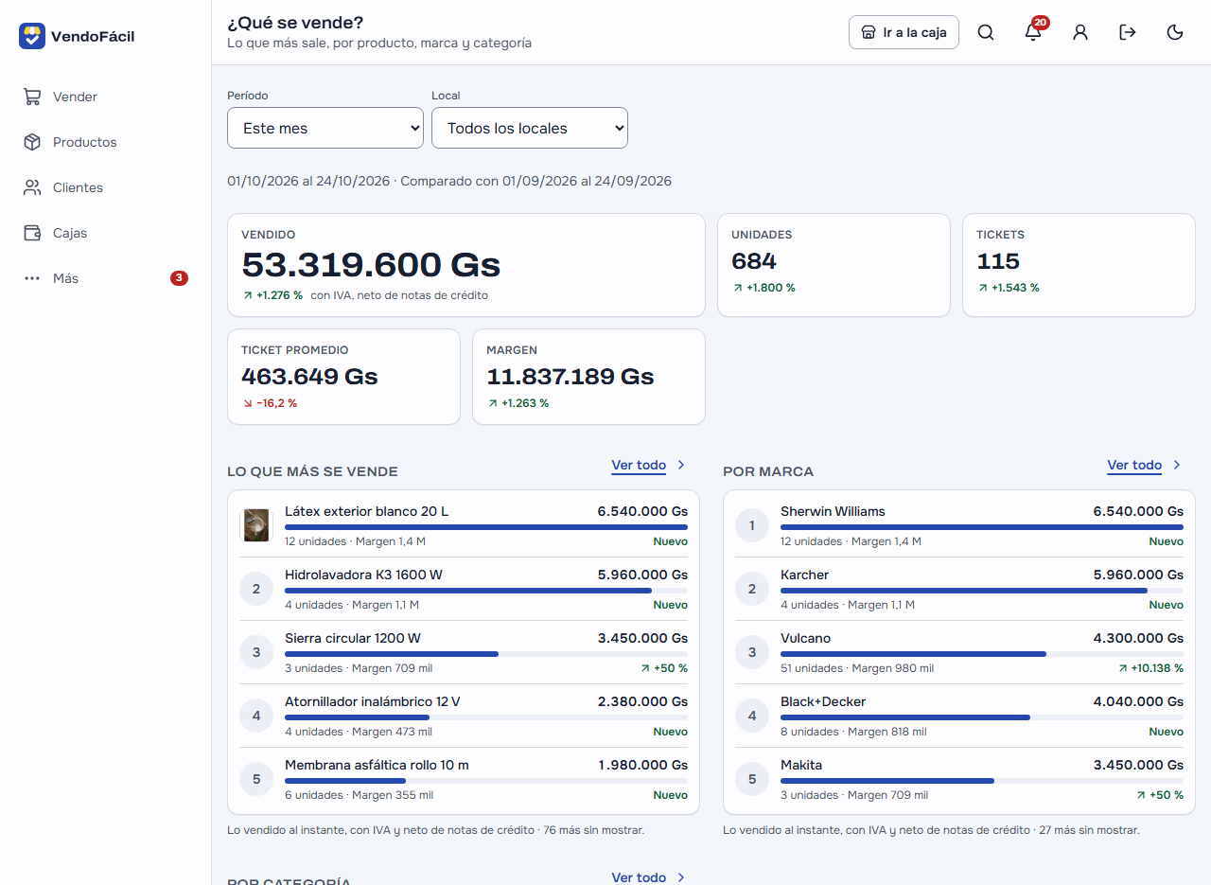Open Ver todo link for Por categoría
The height and width of the screenshot is (885, 1211).
click(x=639, y=877)
